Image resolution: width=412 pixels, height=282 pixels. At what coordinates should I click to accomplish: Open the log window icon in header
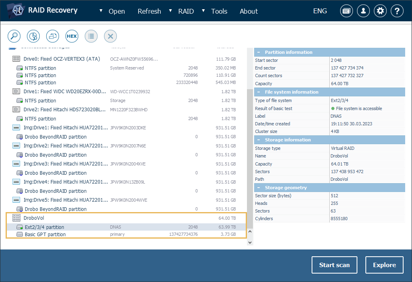tap(347, 11)
